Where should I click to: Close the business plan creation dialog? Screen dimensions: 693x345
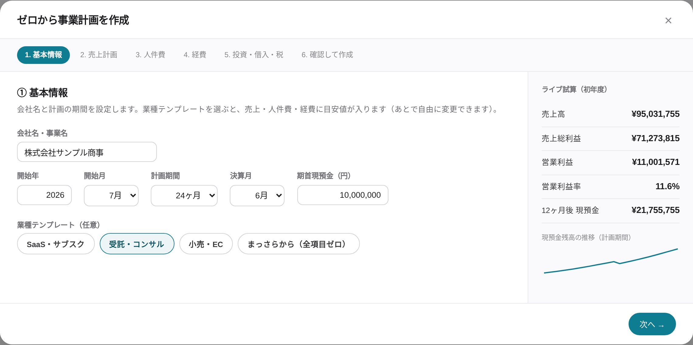[668, 20]
